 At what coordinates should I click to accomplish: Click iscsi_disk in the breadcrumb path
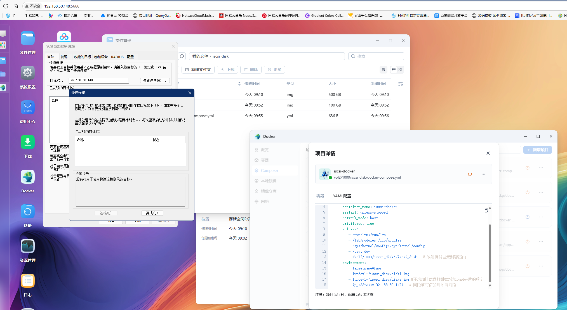220,56
